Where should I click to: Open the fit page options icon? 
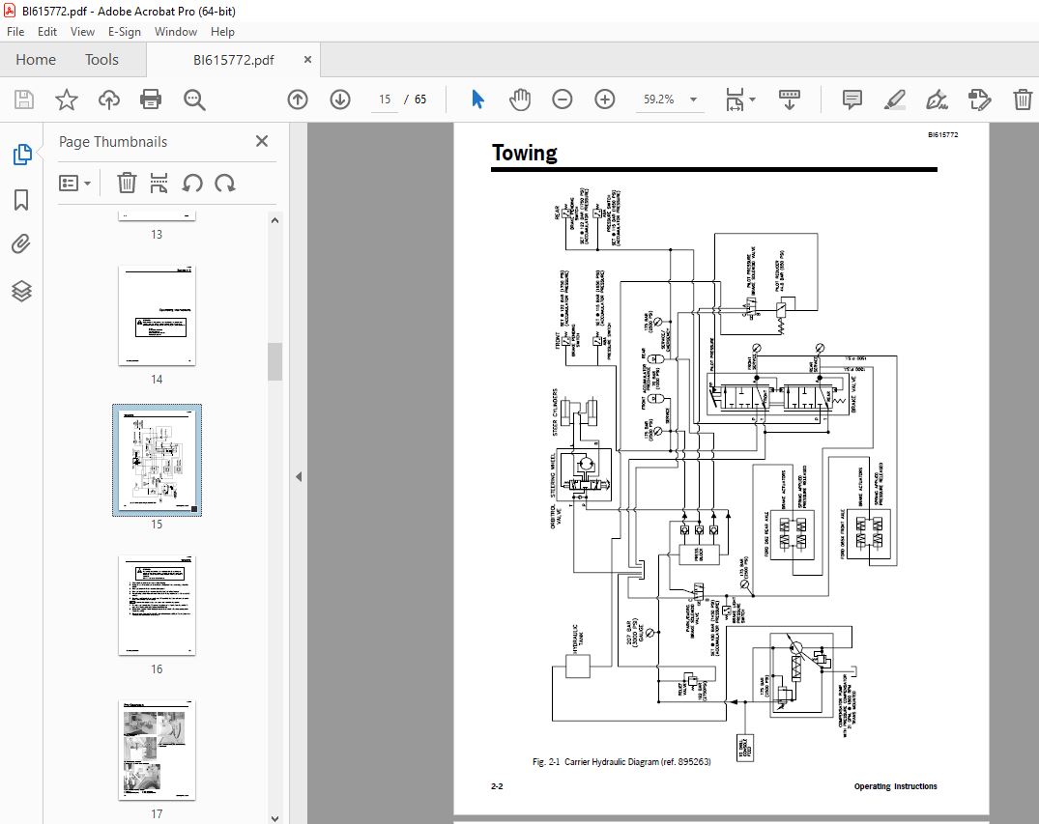(x=735, y=99)
